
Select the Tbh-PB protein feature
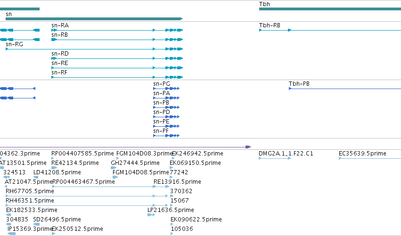pyautogui.click(x=345, y=89)
